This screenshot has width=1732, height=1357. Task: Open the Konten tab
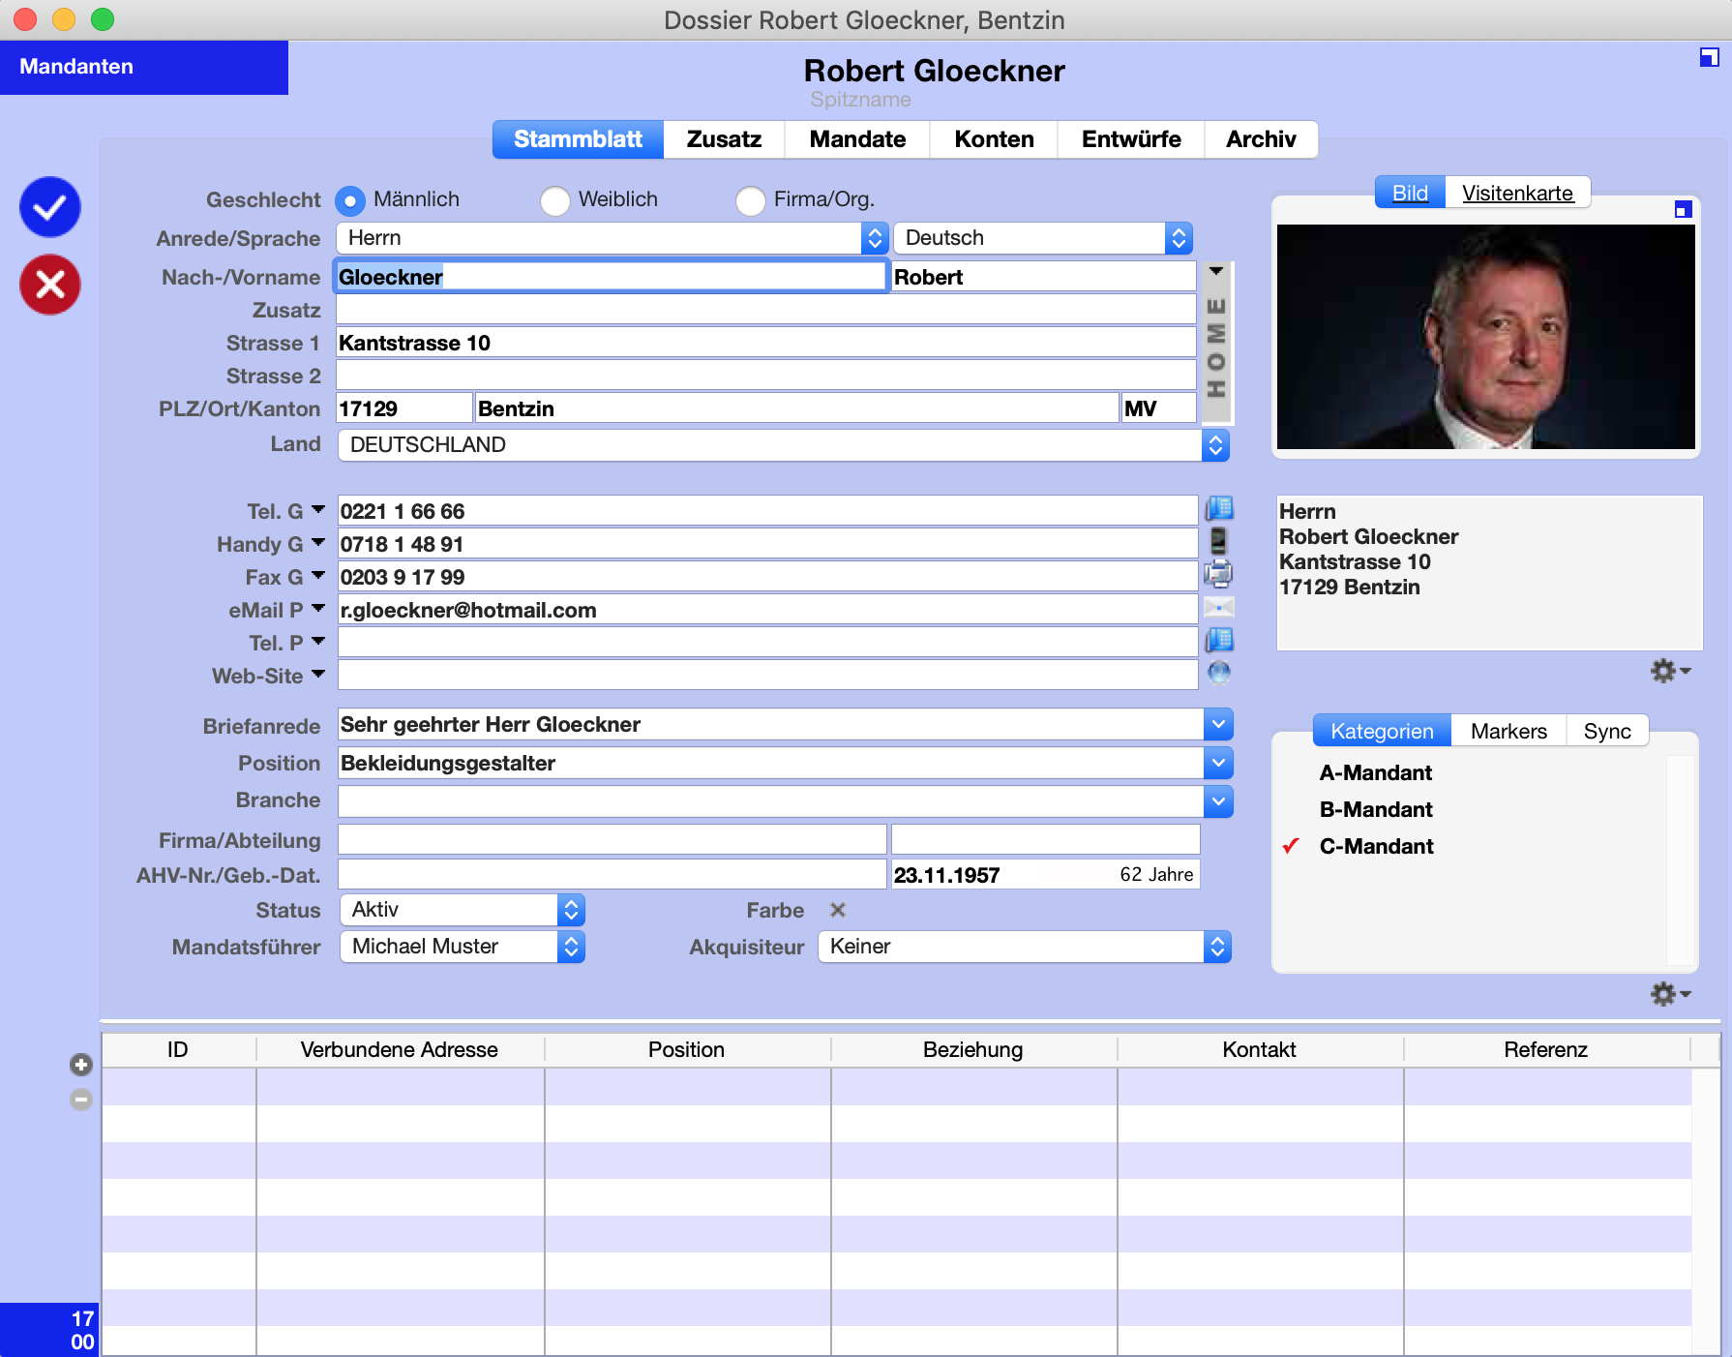[994, 139]
